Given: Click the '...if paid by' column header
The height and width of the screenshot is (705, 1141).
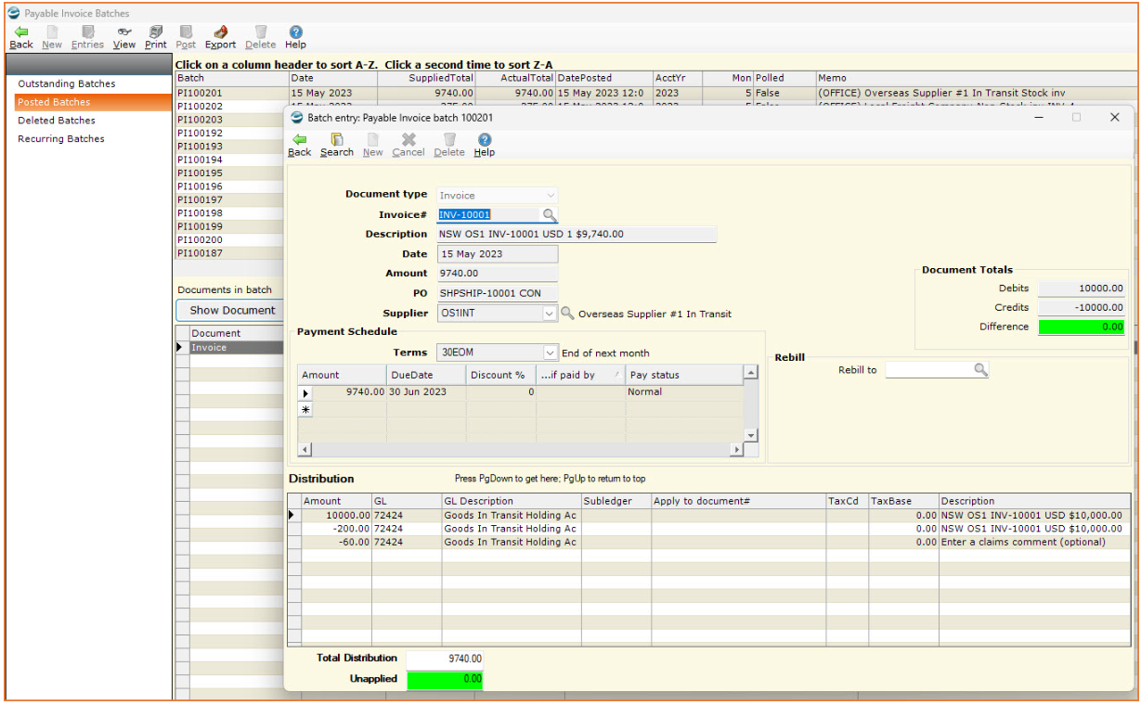Looking at the screenshot, I should [581, 375].
